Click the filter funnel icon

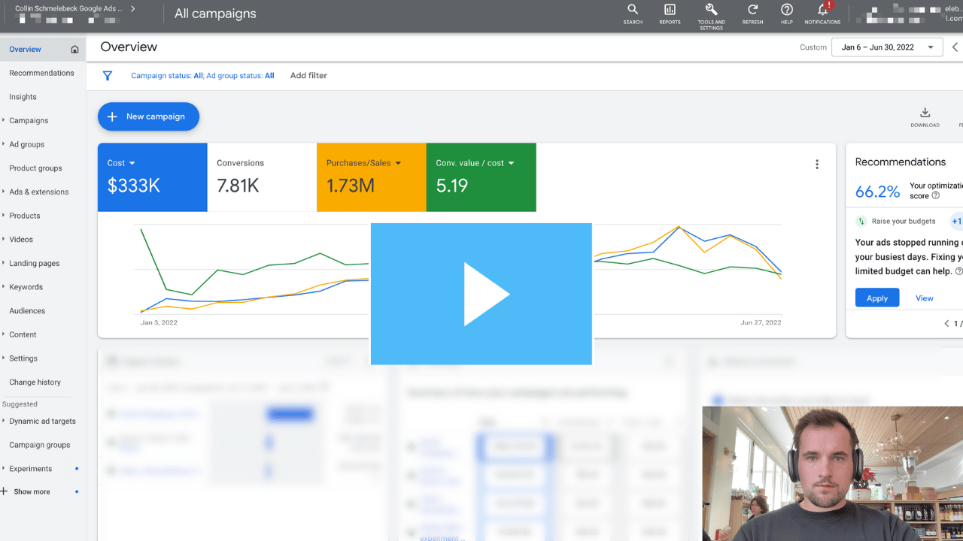(x=108, y=76)
